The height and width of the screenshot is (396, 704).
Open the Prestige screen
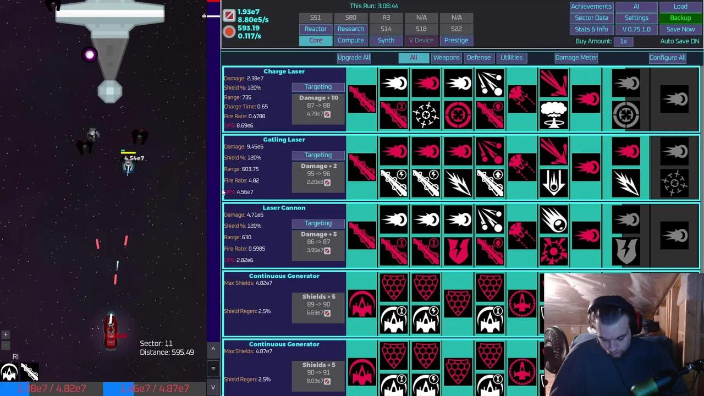tap(457, 40)
